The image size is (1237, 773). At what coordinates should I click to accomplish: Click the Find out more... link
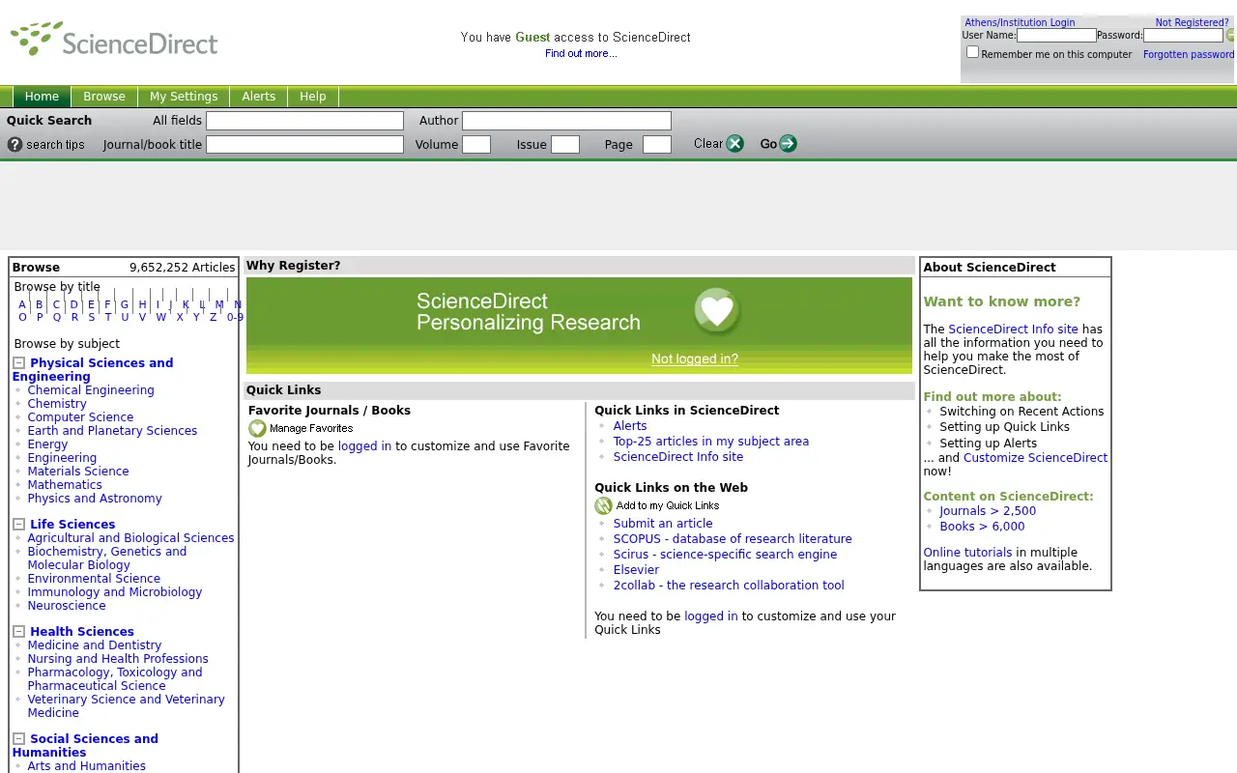pyautogui.click(x=581, y=53)
